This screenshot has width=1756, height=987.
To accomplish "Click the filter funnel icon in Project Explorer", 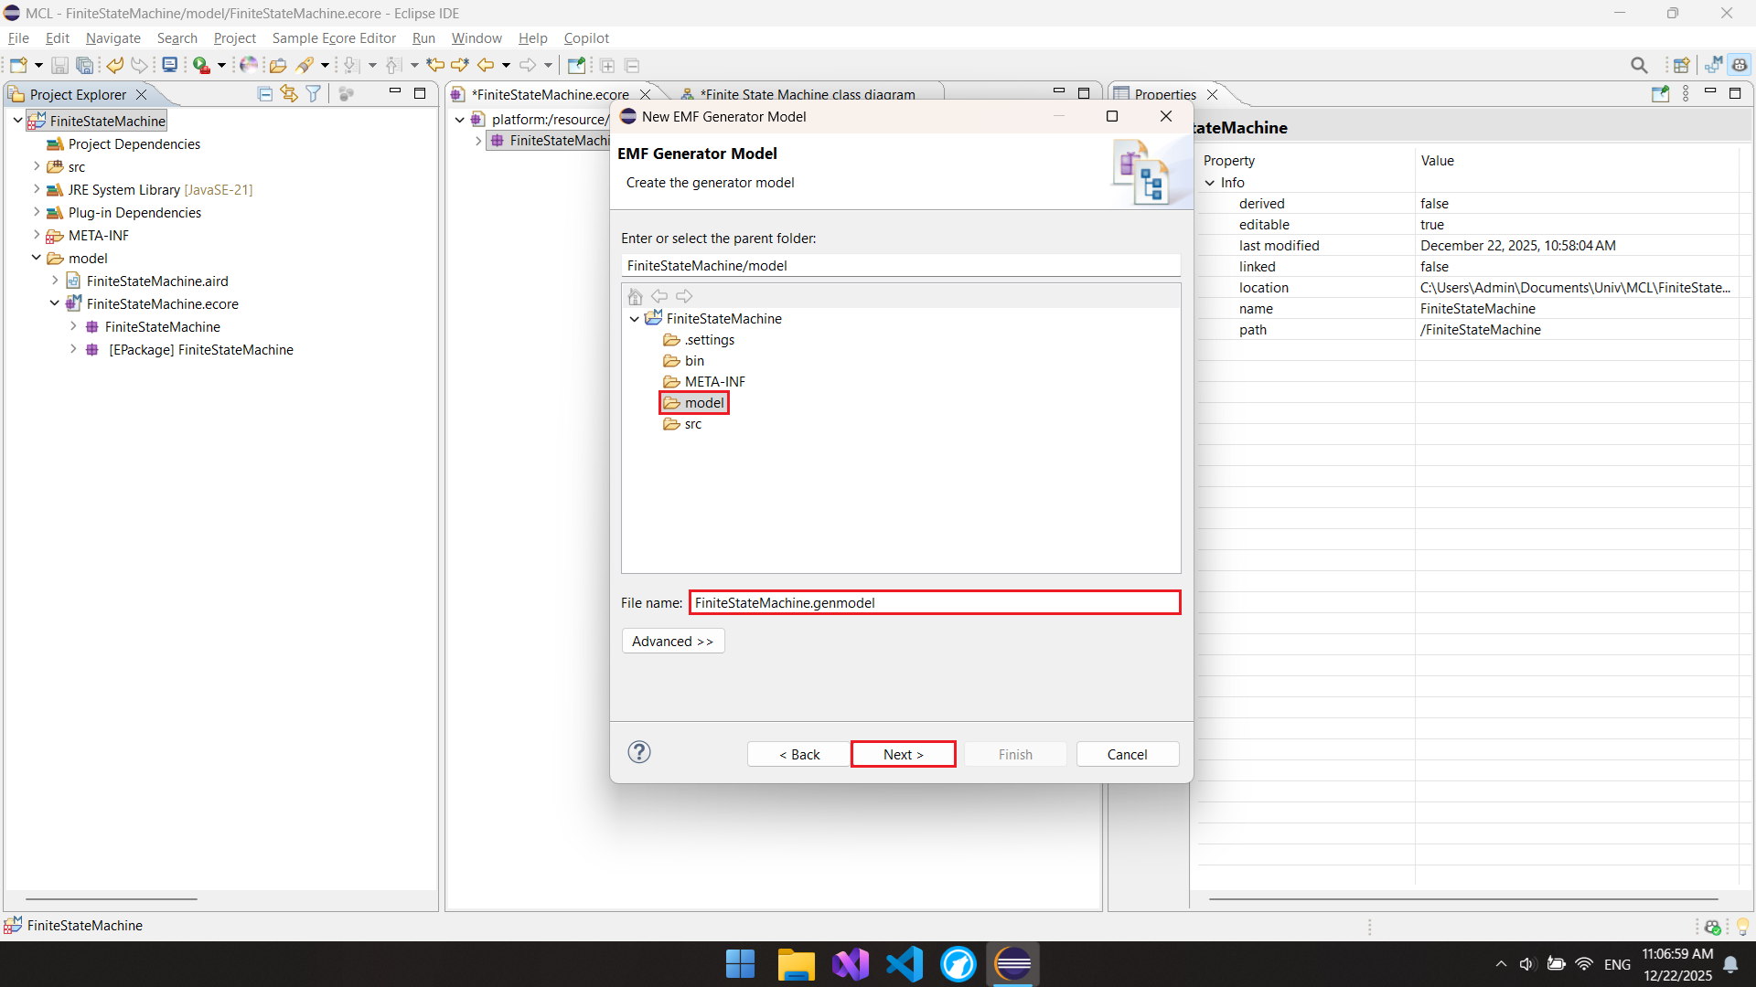I will pos(314,94).
